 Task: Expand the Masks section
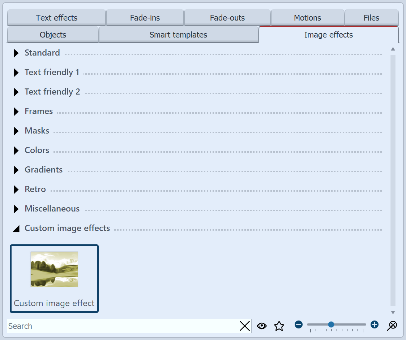pyautogui.click(x=16, y=131)
